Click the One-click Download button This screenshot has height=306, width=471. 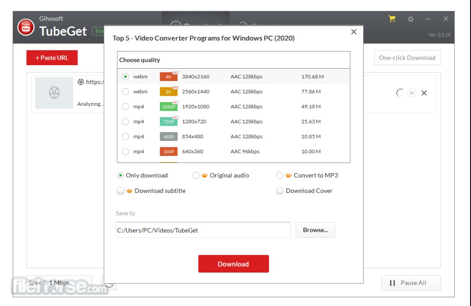tap(407, 57)
